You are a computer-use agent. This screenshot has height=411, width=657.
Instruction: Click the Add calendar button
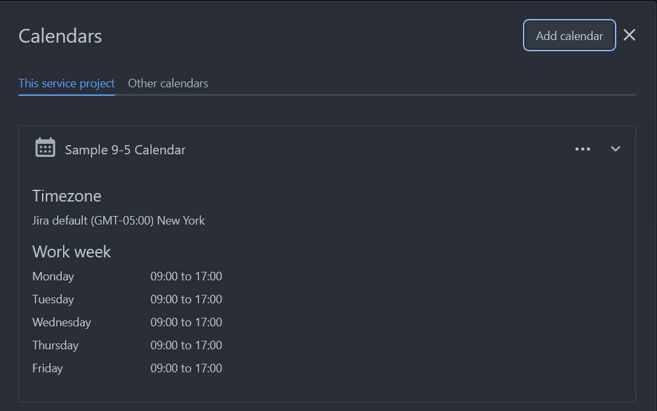click(x=569, y=35)
